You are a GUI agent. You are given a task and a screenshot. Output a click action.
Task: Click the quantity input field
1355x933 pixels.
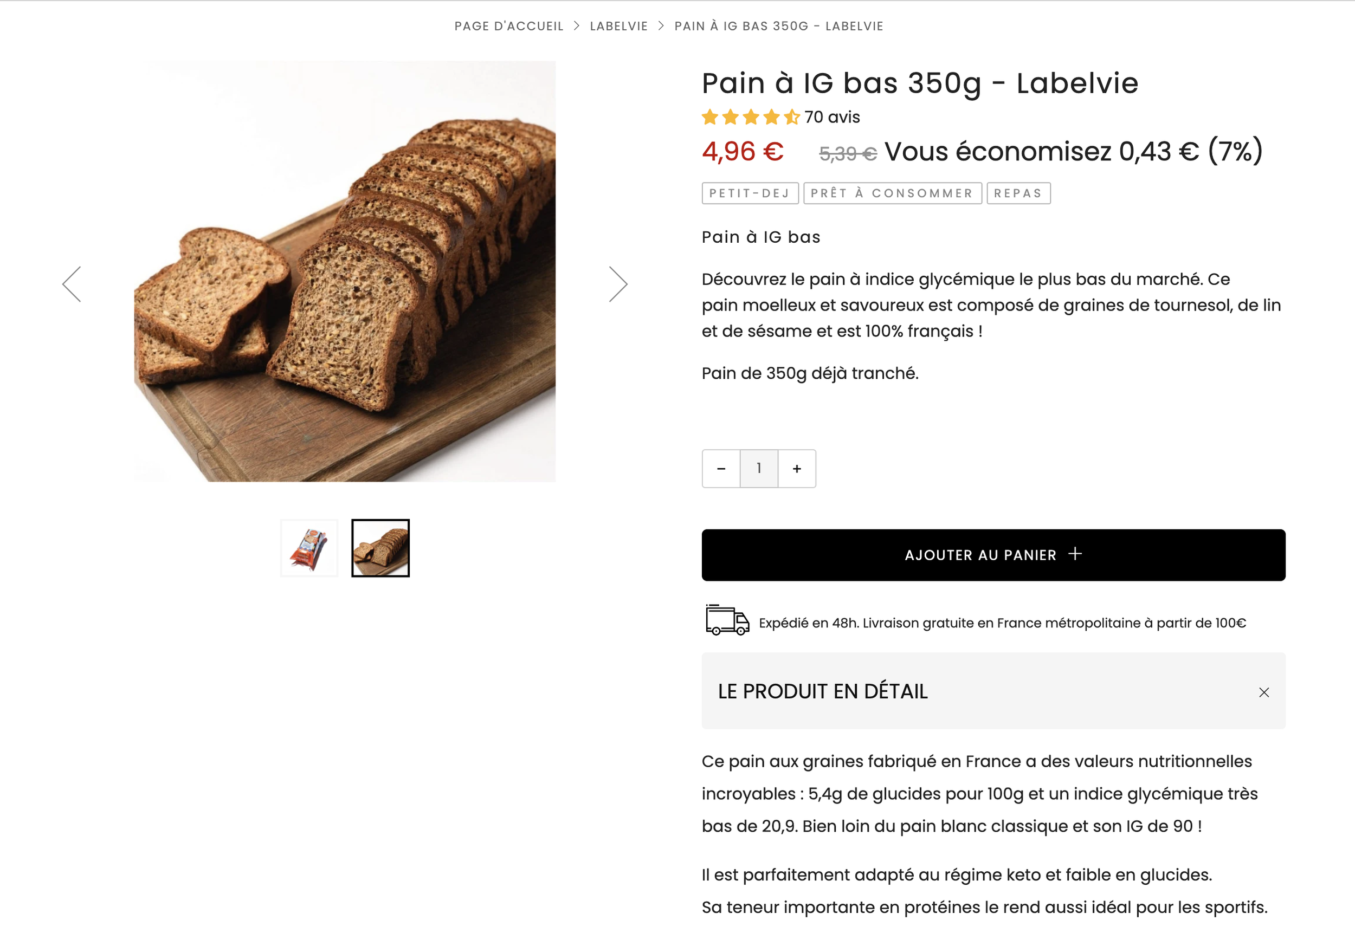point(759,468)
